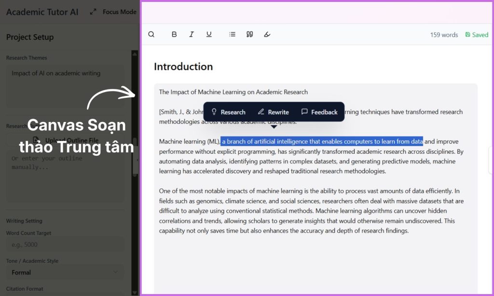Open document search with the magnifier icon
This screenshot has height=296, width=494.
(151, 34)
